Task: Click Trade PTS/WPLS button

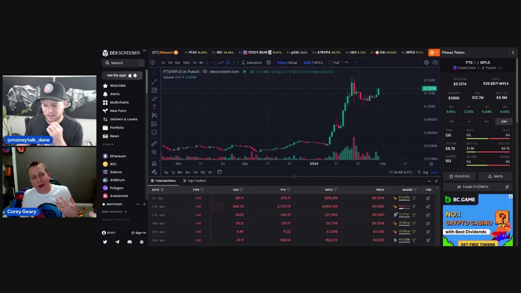Action: 472,187
